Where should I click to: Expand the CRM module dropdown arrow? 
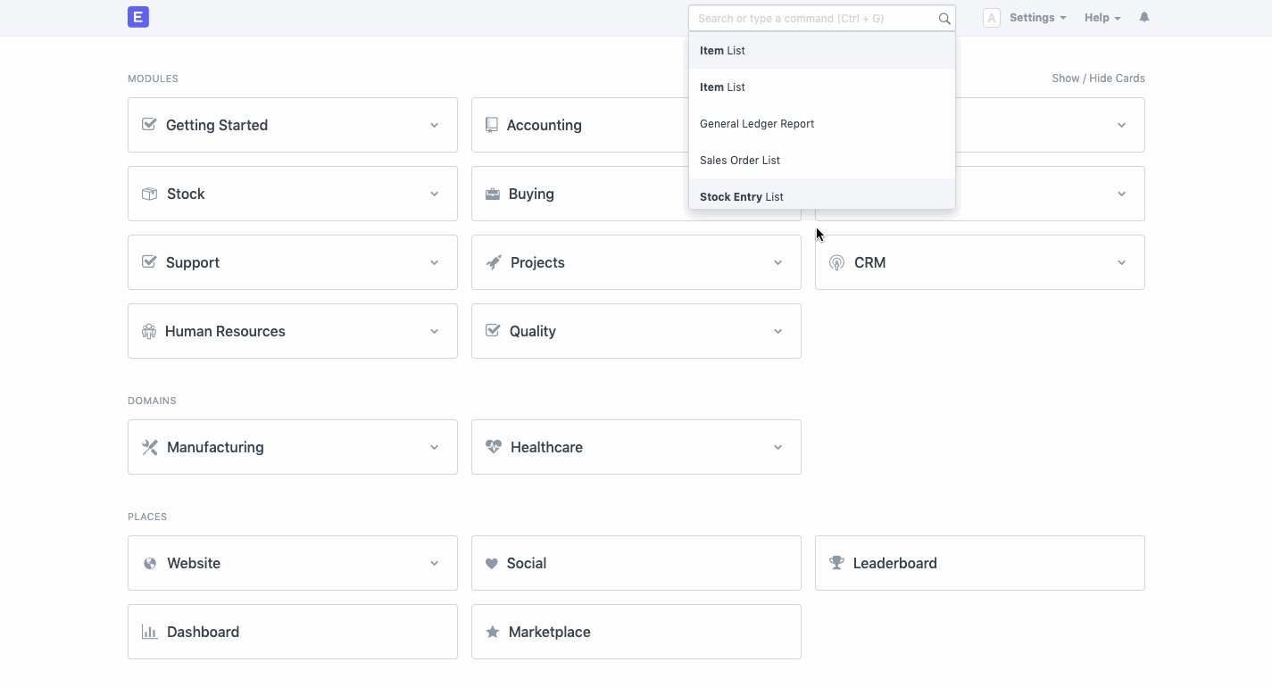coord(1122,262)
